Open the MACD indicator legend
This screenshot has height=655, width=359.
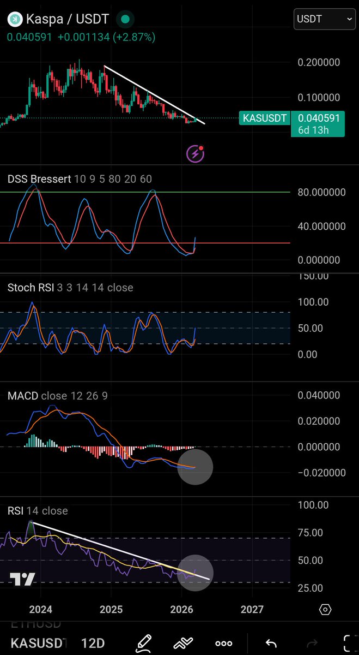pyautogui.click(x=57, y=396)
